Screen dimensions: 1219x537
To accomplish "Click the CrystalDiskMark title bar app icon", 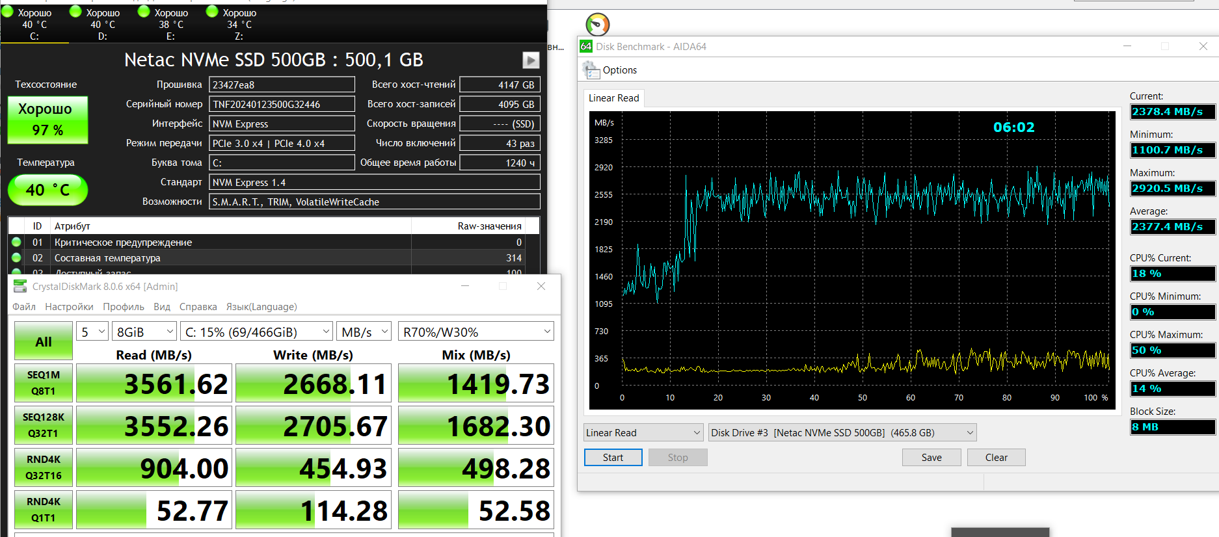I will 20,286.
